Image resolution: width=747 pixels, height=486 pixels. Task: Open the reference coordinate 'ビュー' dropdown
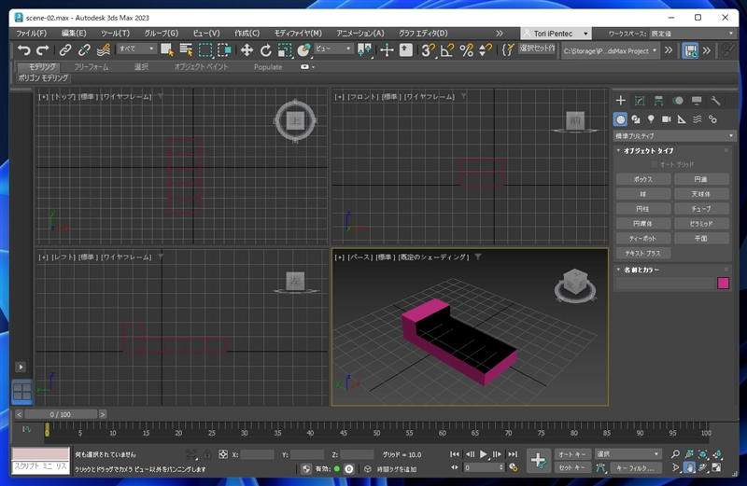[x=333, y=49]
